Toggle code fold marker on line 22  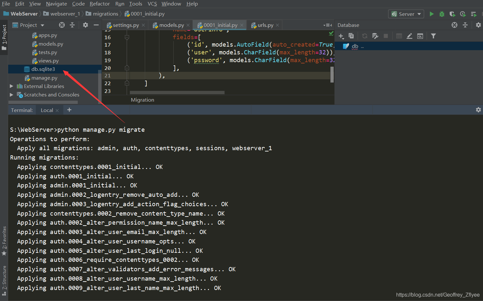(127, 83)
